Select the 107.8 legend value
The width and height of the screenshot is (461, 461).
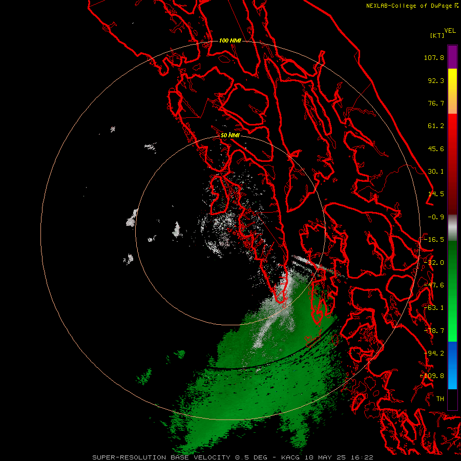434,57
